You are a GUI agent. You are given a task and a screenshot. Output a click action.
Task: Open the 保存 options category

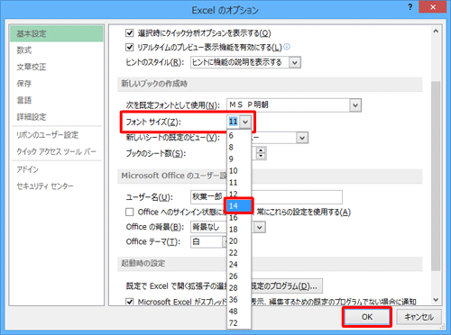tap(24, 83)
